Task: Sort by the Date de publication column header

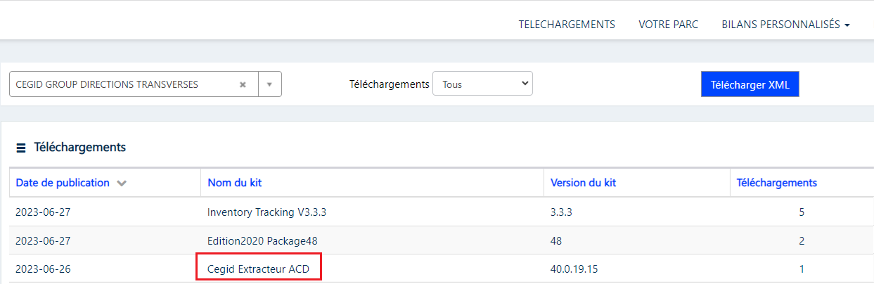Action: point(63,183)
